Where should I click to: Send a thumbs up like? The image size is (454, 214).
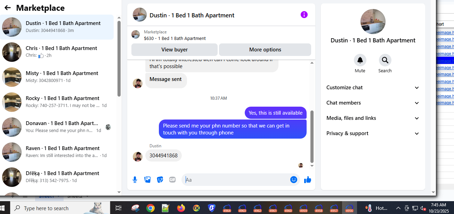[x=308, y=180]
